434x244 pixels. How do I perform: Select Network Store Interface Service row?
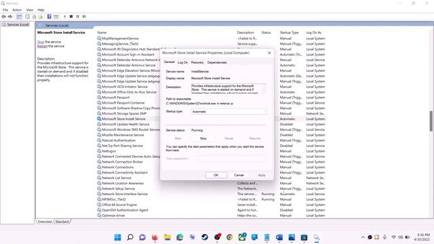pyautogui.click(x=125, y=194)
